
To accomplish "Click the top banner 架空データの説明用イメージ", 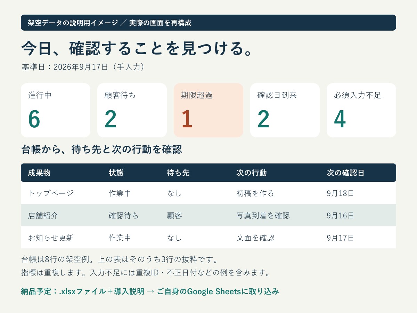I will pyautogui.click(x=208, y=23).
